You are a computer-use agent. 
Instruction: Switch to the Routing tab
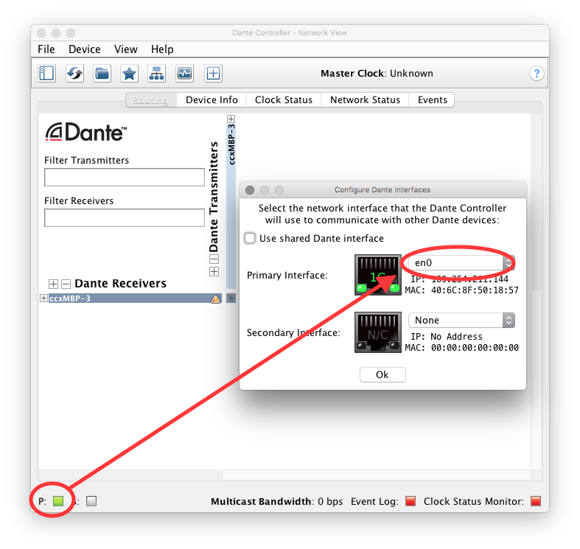tap(151, 100)
